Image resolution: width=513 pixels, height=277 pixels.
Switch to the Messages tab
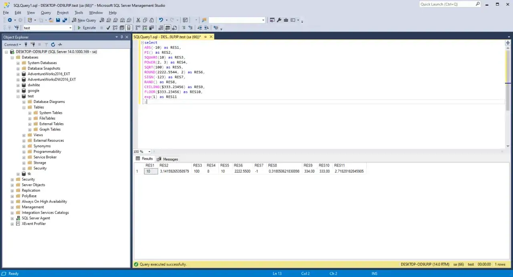(x=168, y=159)
